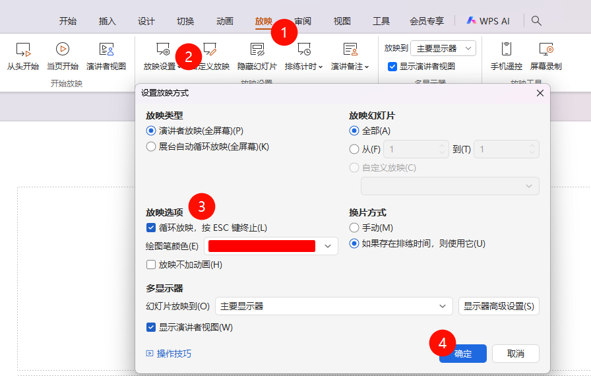591x376 pixels.
Task: Open 演讲备注 speaker notes icon
Action: 350,49
